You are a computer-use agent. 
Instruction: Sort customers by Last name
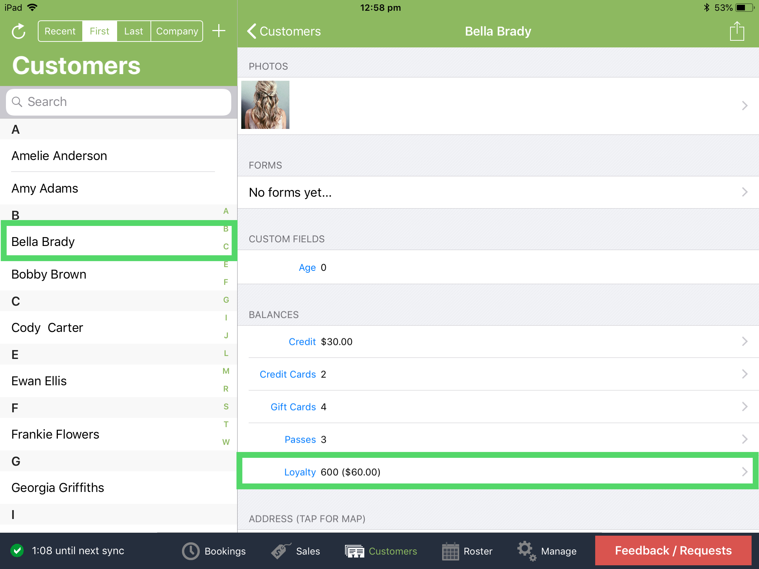pyautogui.click(x=133, y=31)
